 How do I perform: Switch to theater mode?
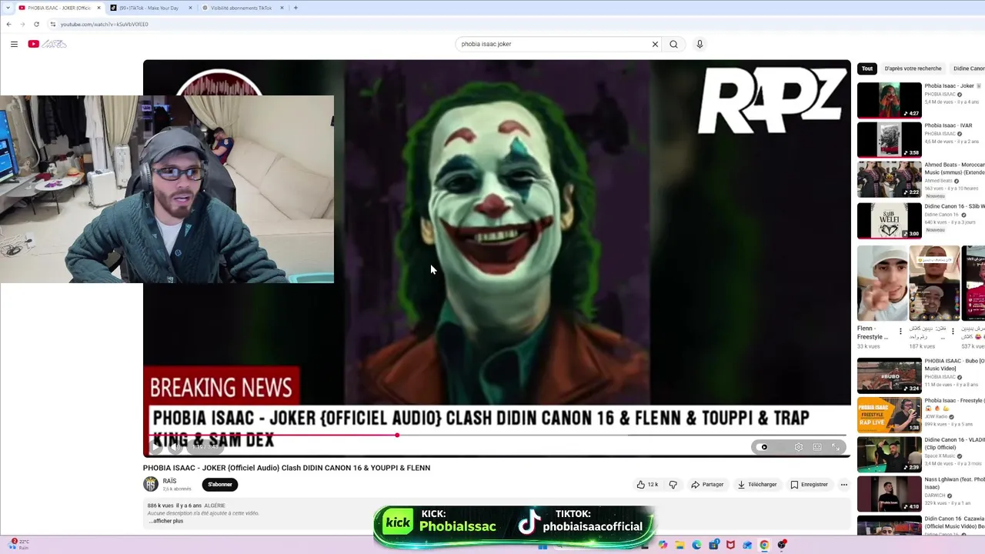[817, 447]
